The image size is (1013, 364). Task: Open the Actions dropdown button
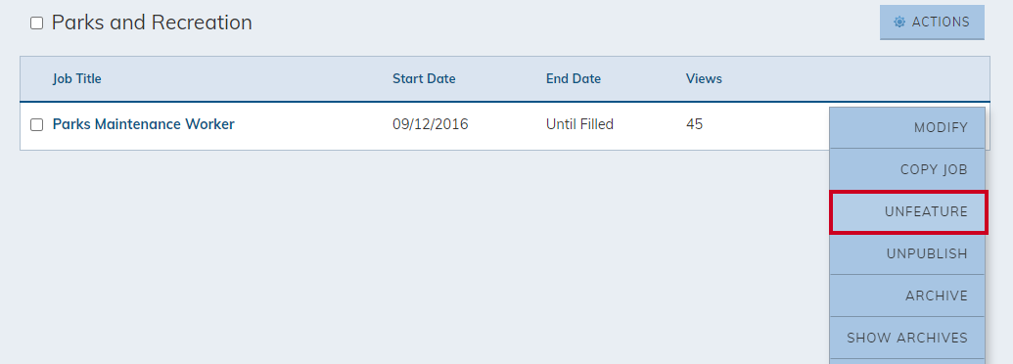click(932, 22)
